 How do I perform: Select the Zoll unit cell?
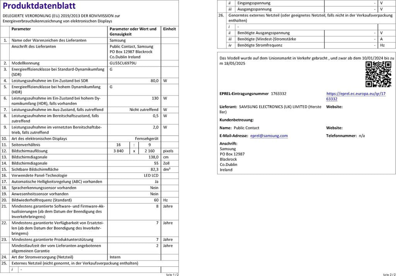tap(166, 164)
